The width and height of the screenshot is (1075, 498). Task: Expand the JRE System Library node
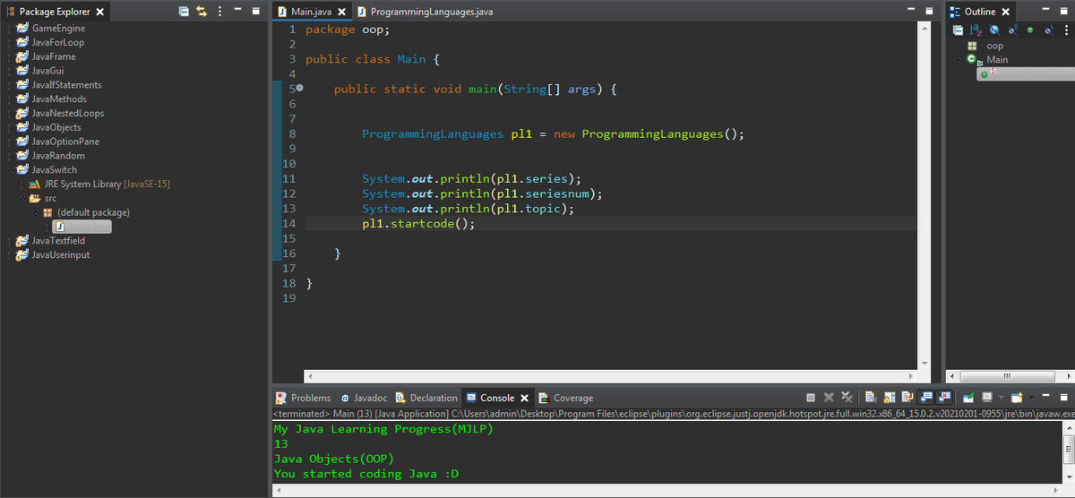pos(23,185)
